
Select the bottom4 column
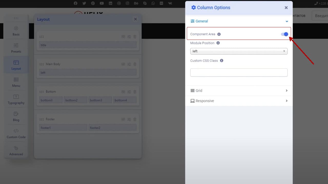tap(125, 100)
